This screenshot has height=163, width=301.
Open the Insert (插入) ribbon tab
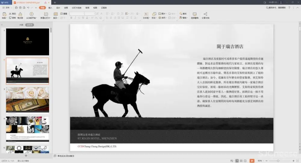click(x=50, y=8)
